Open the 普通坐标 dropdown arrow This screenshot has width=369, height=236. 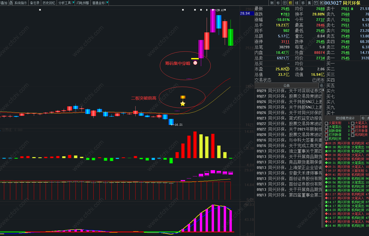[107, 3]
